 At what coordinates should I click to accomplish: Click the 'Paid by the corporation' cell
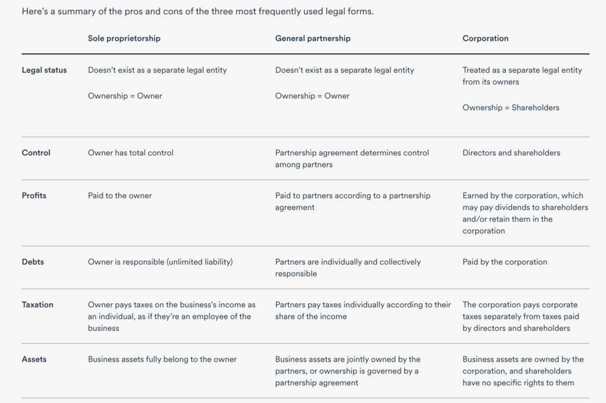(505, 262)
